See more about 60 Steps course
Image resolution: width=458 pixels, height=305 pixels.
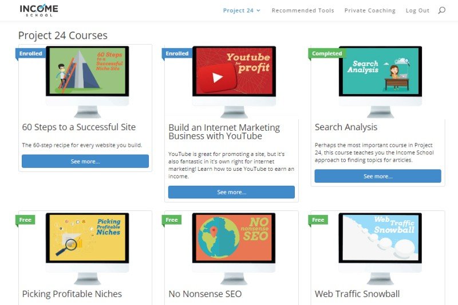click(85, 161)
